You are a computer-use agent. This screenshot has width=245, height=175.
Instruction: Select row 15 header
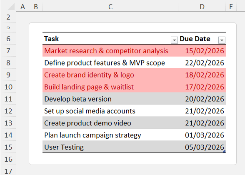click(8, 147)
